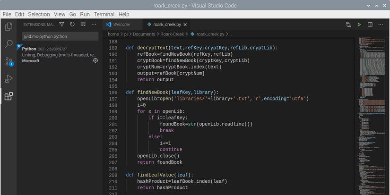Viewport: 390px width, 195px height.
Task: Open the View menu
Action: (x=60, y=15)
